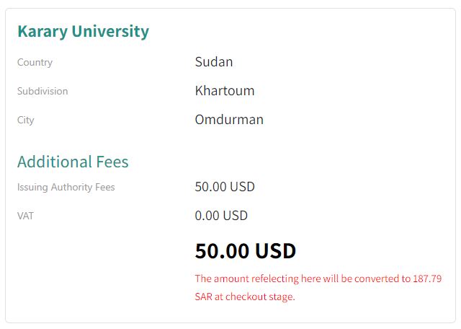Click "The amount" at the red notice start
This screenshot has height=329, width=461.
click(218, 278)
